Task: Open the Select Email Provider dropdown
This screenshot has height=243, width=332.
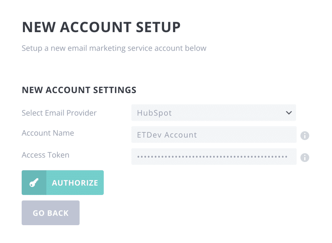Action: (213, 113)
